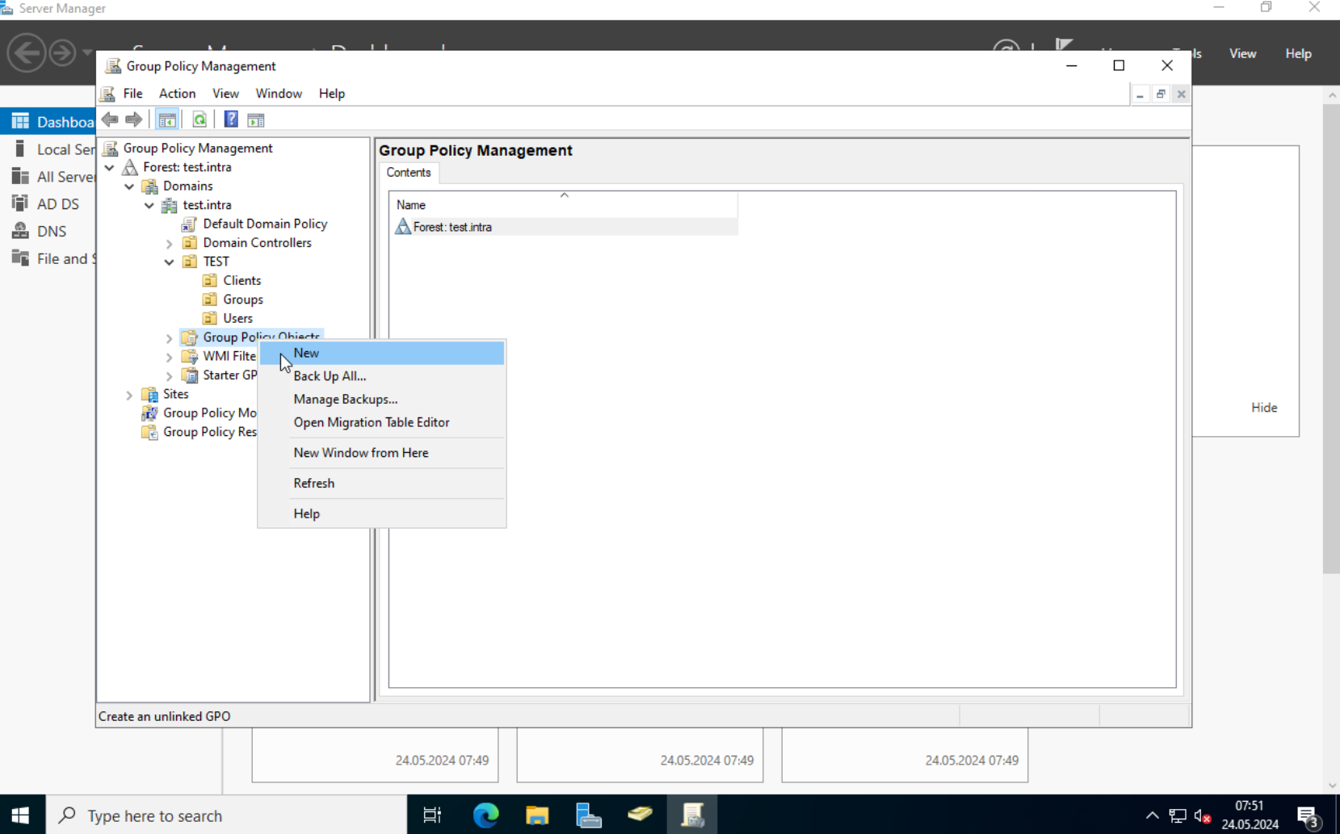Open the Window menu in GPM
The height and width of the screenshot is (834, 1340).
pos(279,94)
